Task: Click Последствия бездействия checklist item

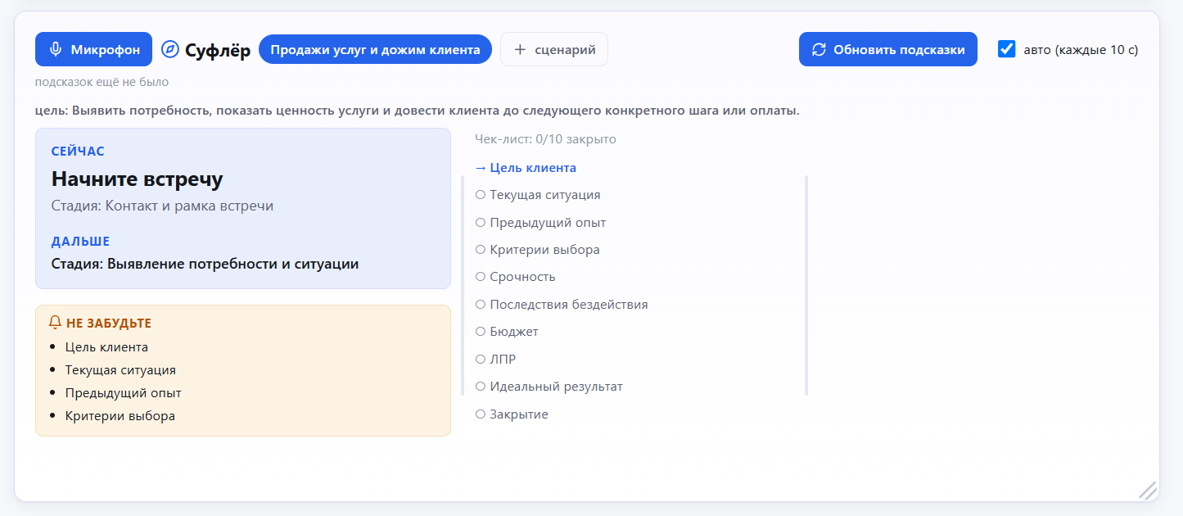Action: (562, 305)
